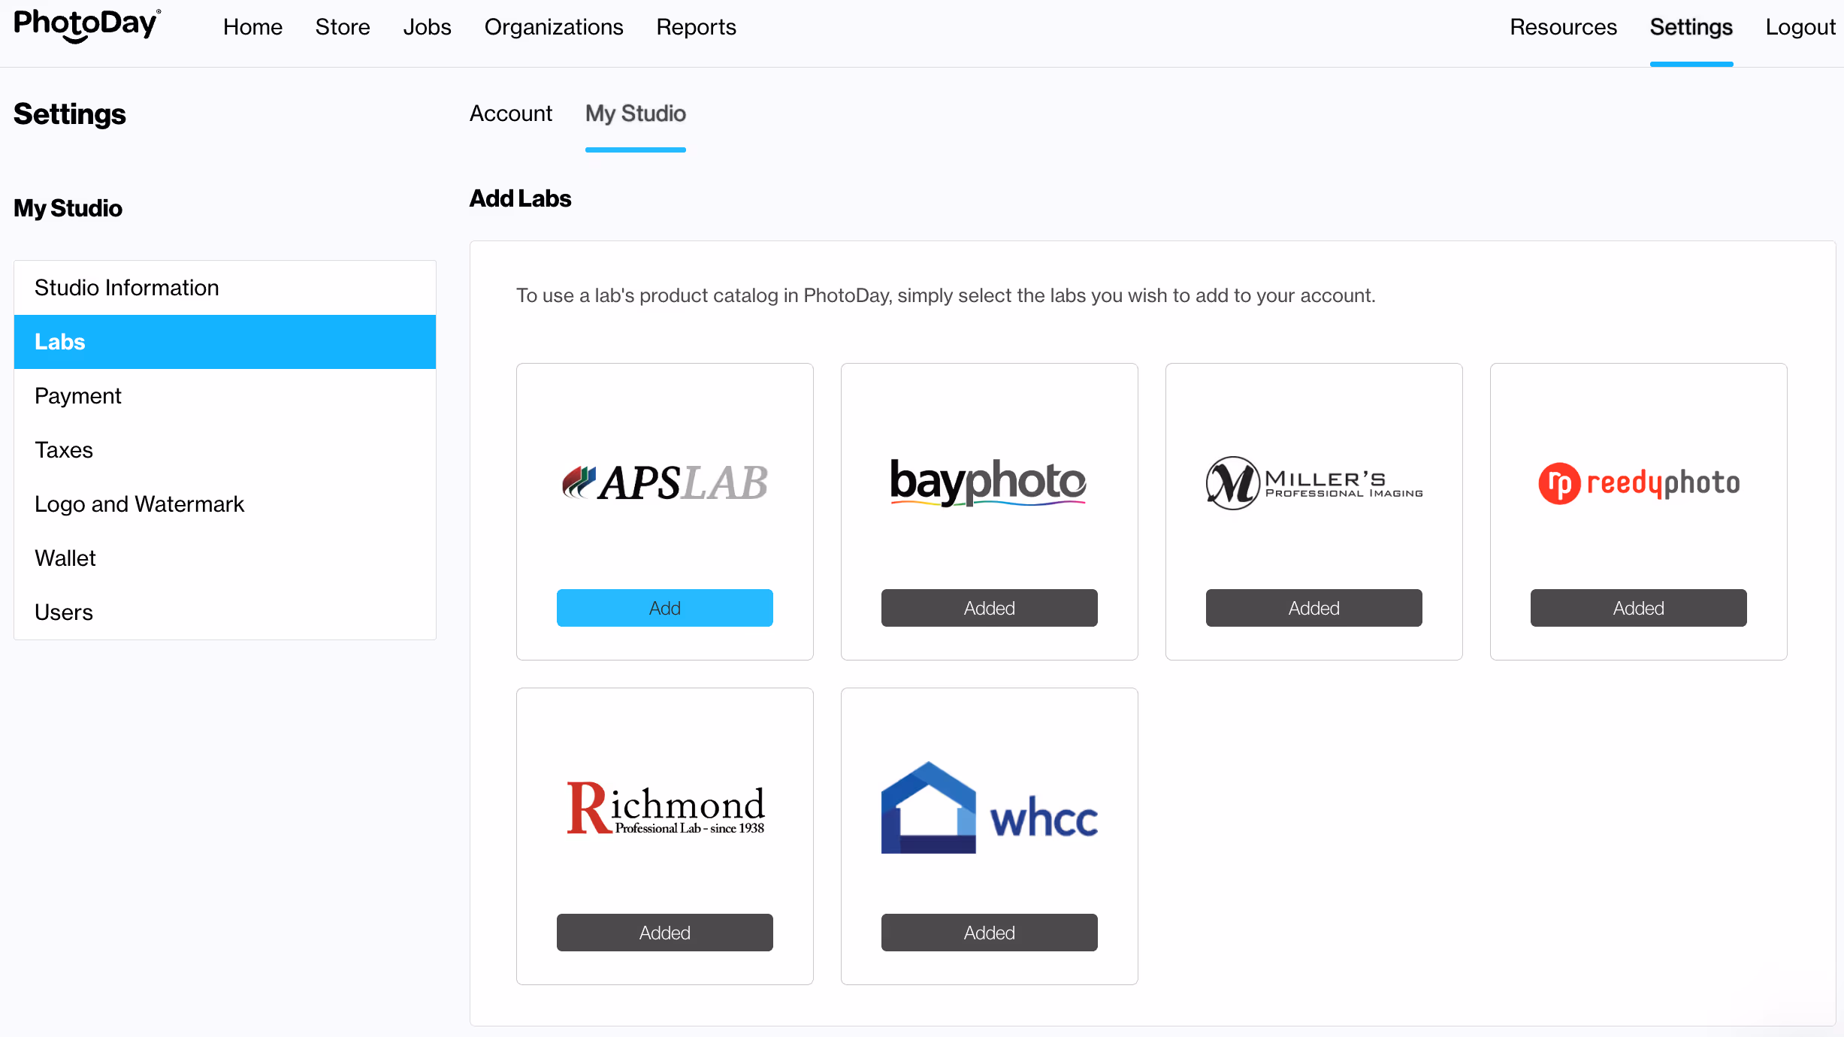The height and width of the screenshot is (1037, 1844).
Task: Switch to the Account tab
Action: click(x=511, y=113)
